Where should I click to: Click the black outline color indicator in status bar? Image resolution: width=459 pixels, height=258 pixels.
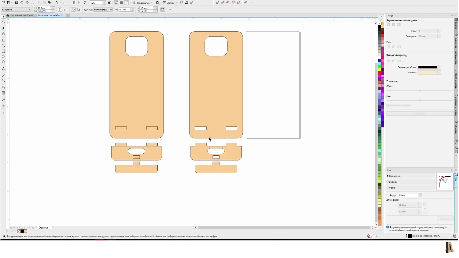pyautogui.click(x=410, y=236)
